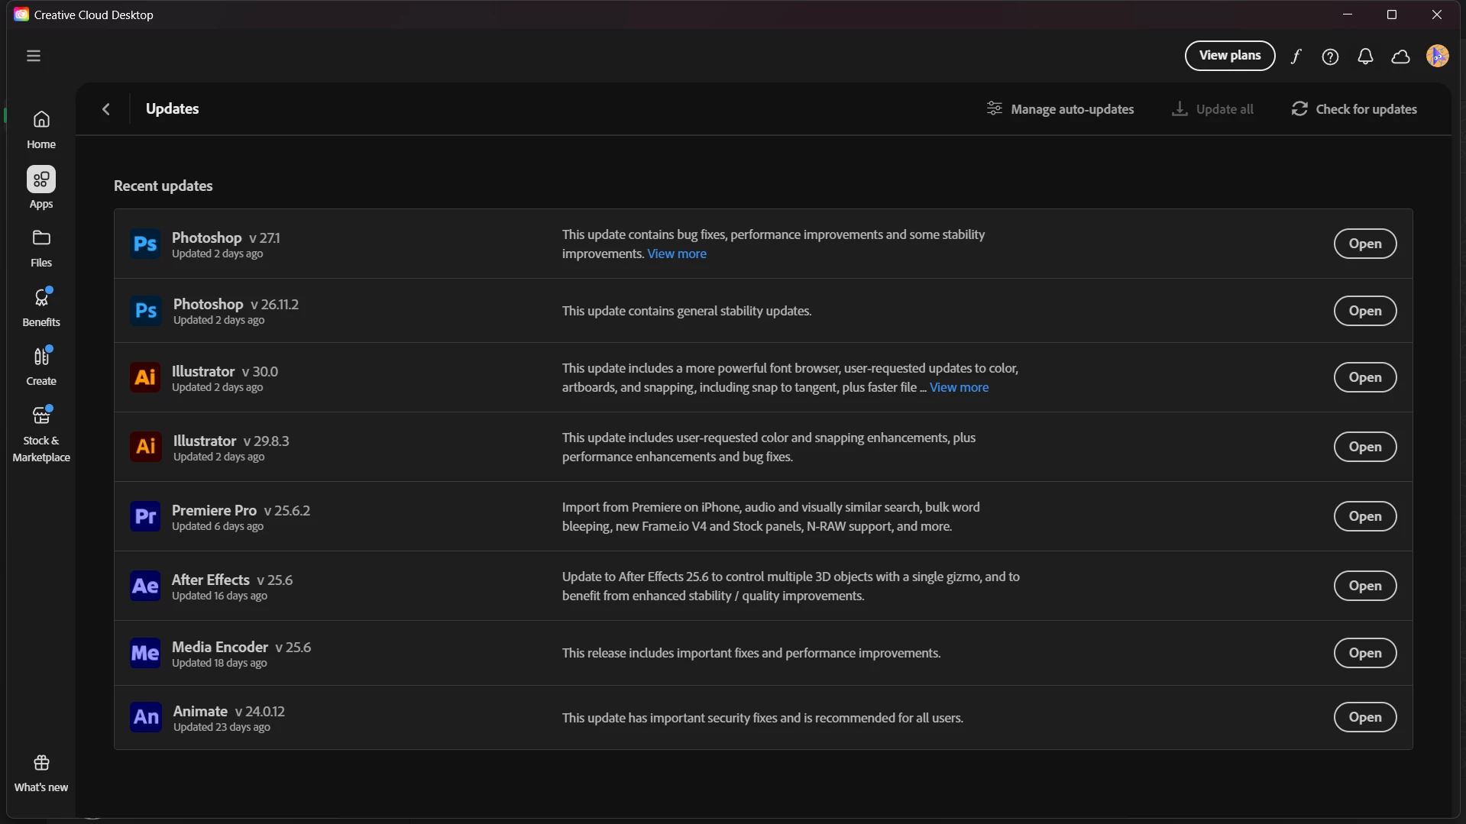This screenshot has height=824, width=1466.
Task: Click the Premiere Pro app icon
Action: point(145,516)
